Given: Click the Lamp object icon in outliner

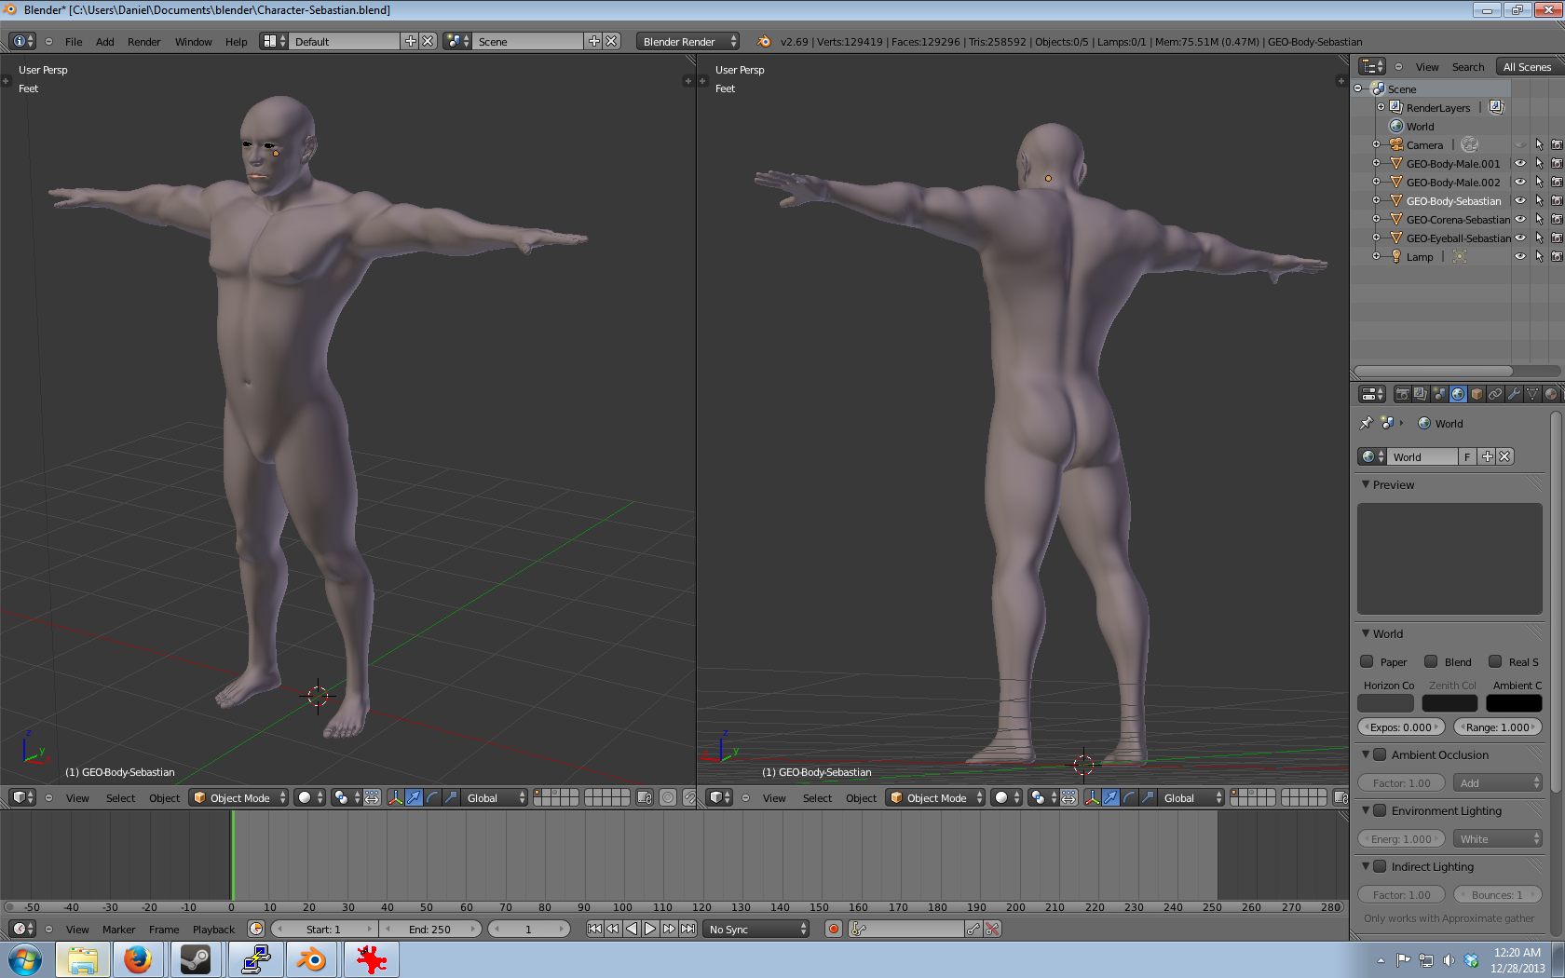Looking at the screenshot, I should [x=1396, y=257].
